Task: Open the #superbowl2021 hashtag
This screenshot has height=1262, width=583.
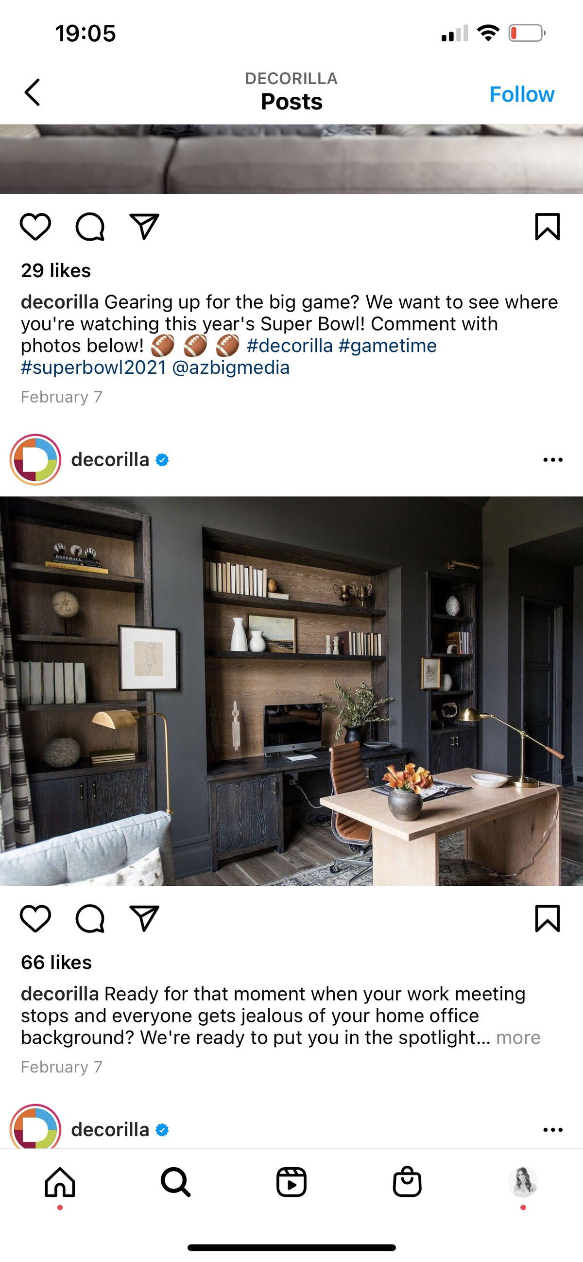Action: point(93,368)
